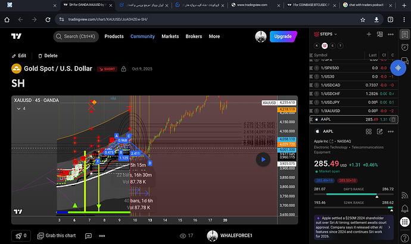
Task: Boost the idea with the rocket button
Action: [21, 236]
